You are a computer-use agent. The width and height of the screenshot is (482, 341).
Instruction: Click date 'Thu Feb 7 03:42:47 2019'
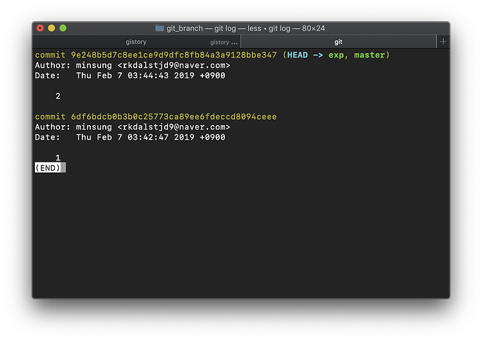pyautogui.click(x=135, y=137)
